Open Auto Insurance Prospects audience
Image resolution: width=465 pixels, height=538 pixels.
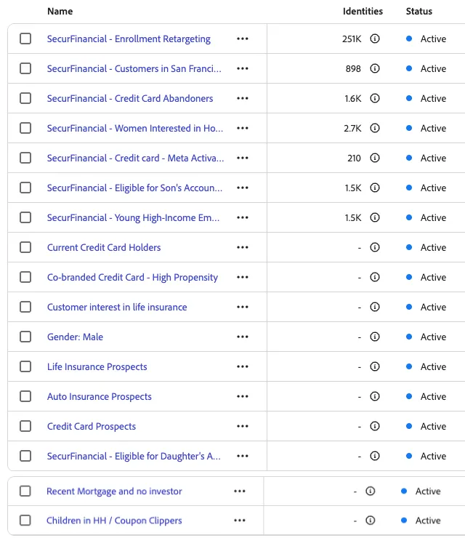tap(99, 397)
